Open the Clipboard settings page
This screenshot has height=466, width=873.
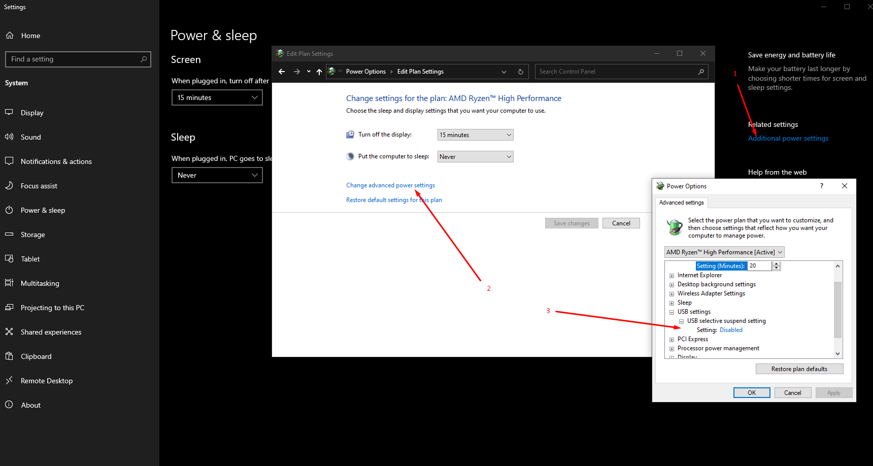(36, 356)
